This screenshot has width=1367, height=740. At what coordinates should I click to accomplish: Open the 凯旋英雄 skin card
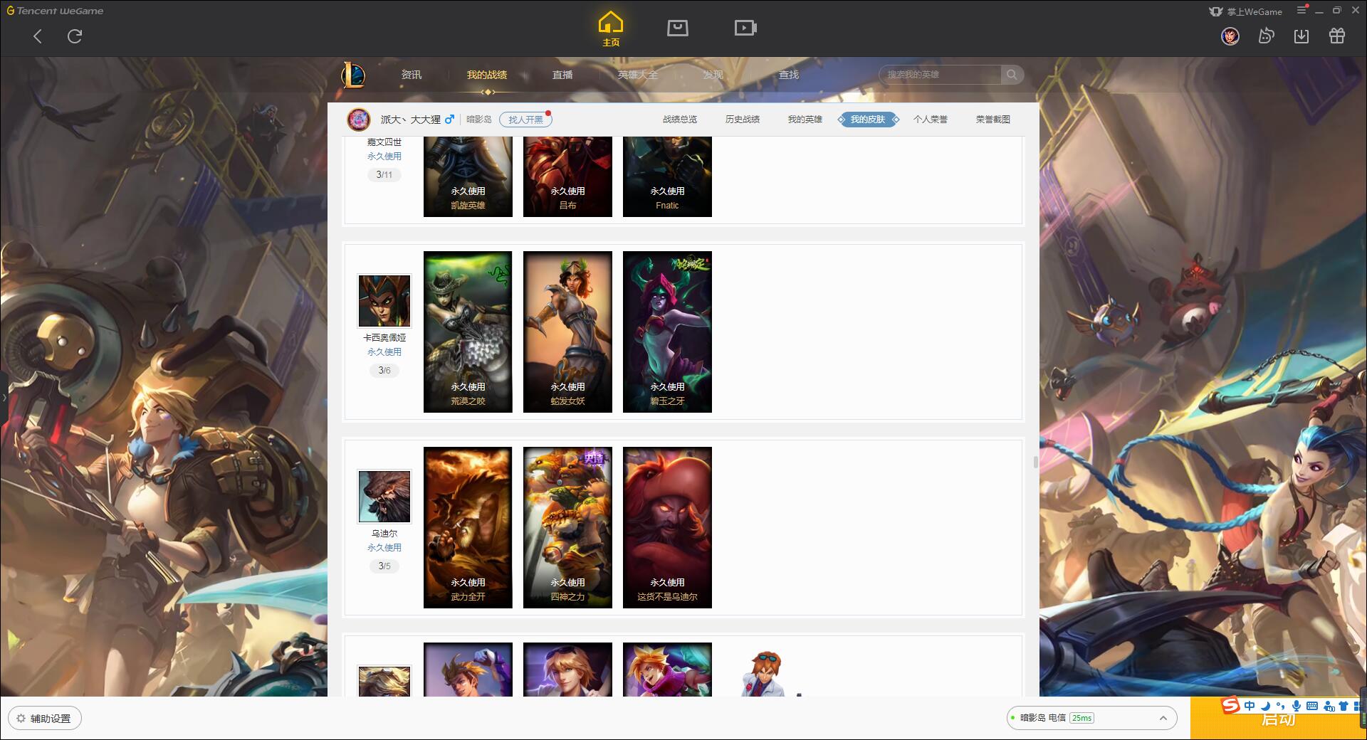coord(468,177)
